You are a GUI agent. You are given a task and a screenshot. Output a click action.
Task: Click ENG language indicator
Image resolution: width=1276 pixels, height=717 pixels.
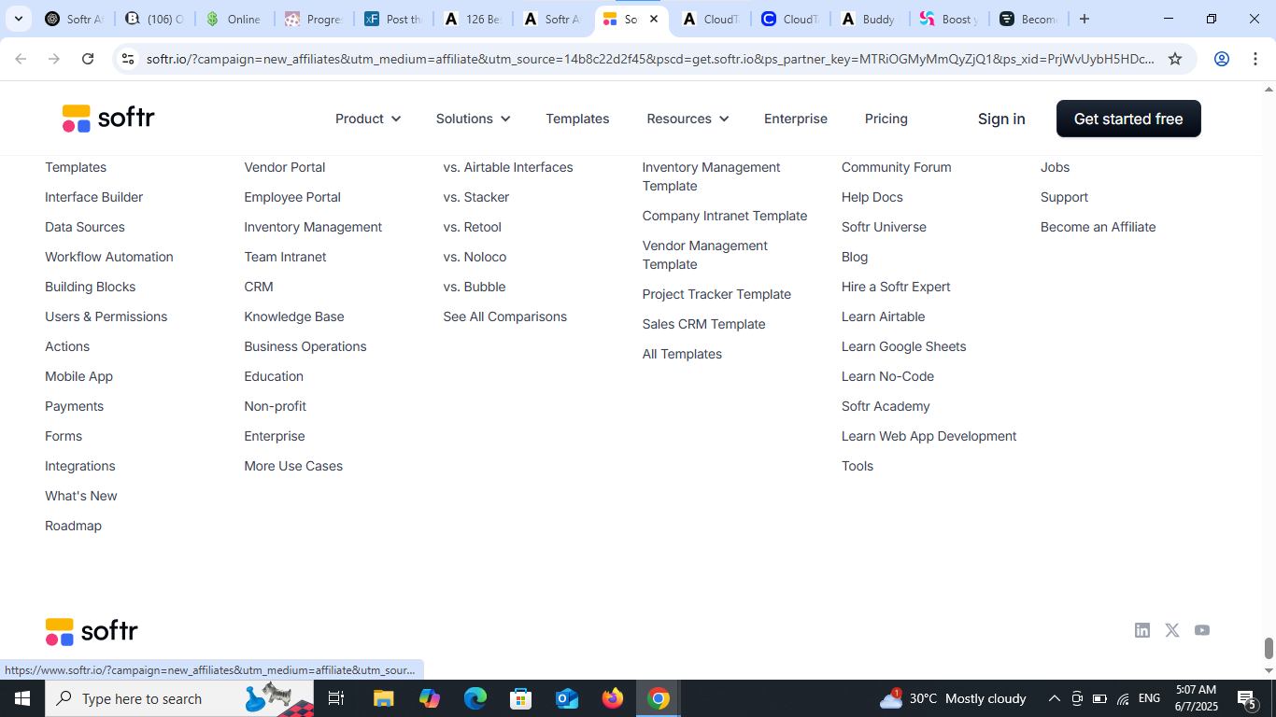[x=1149, y=698]
